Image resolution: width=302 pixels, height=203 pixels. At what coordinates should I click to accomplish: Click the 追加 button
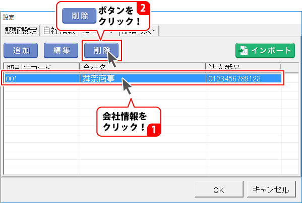pyautogui.click(x=21, y=50)
